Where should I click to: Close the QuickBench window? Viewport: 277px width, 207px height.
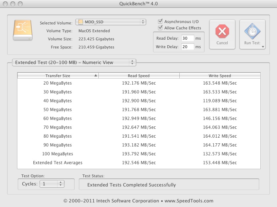tap(5, 4)
